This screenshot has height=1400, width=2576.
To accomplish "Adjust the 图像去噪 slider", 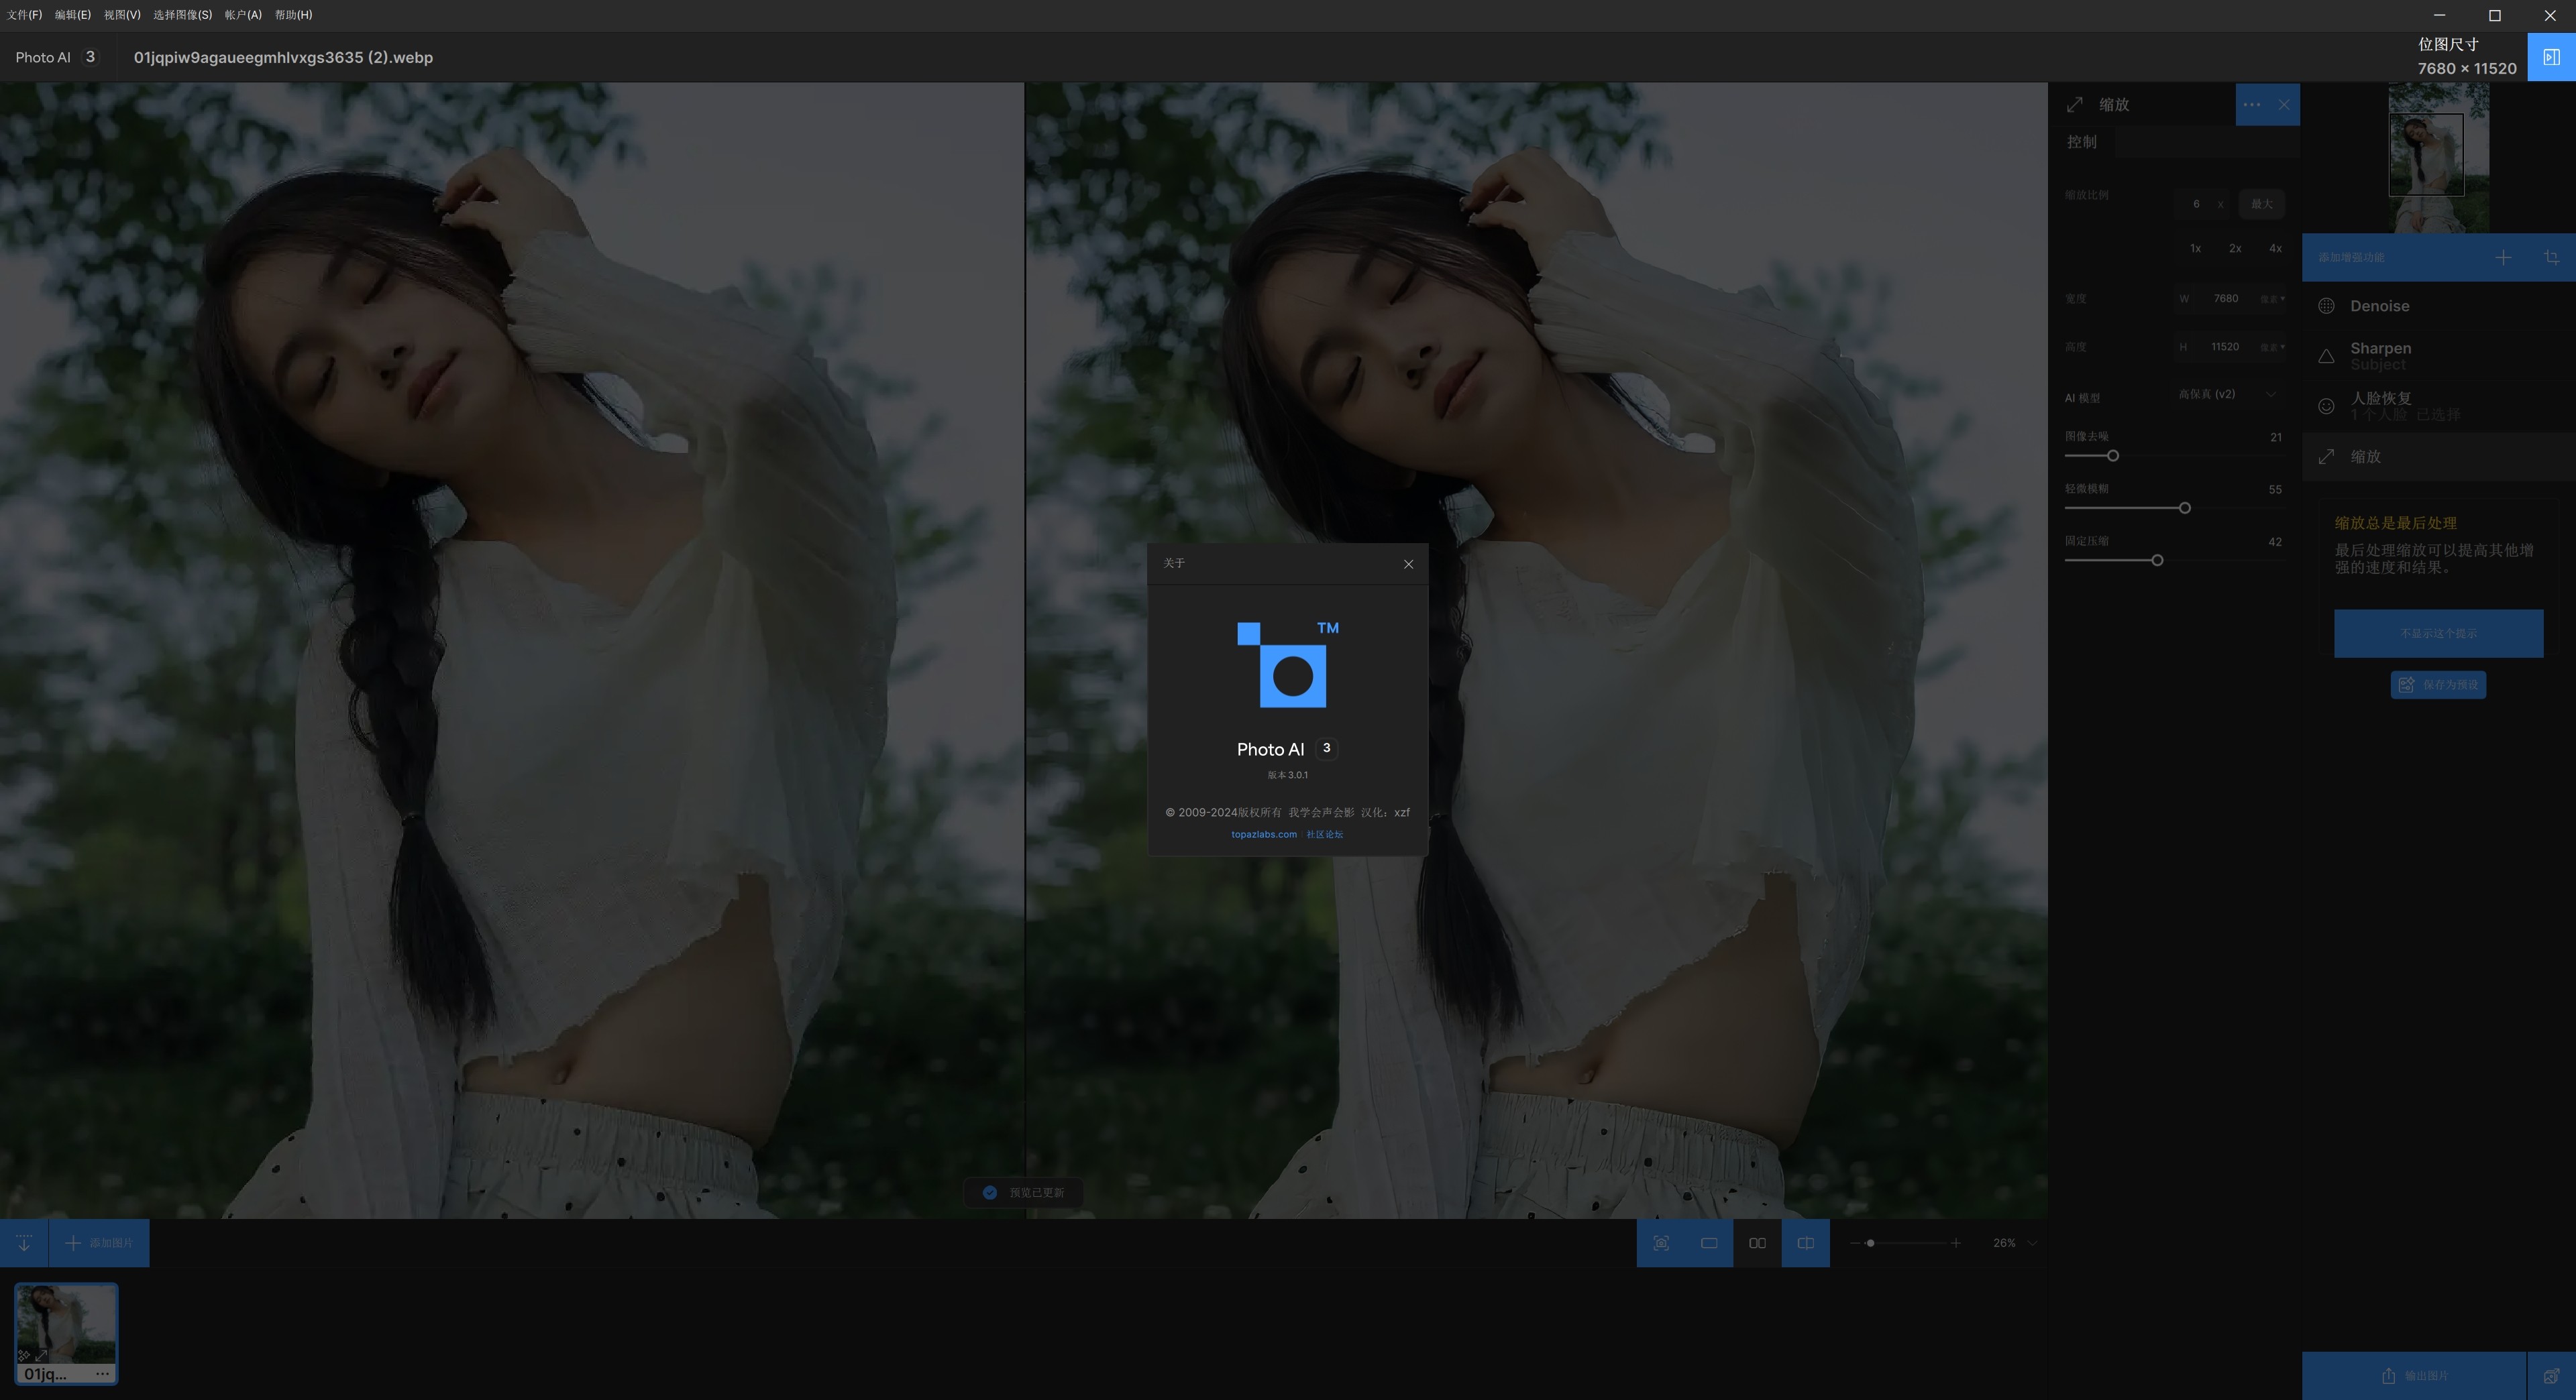I will click(2112, 456).
